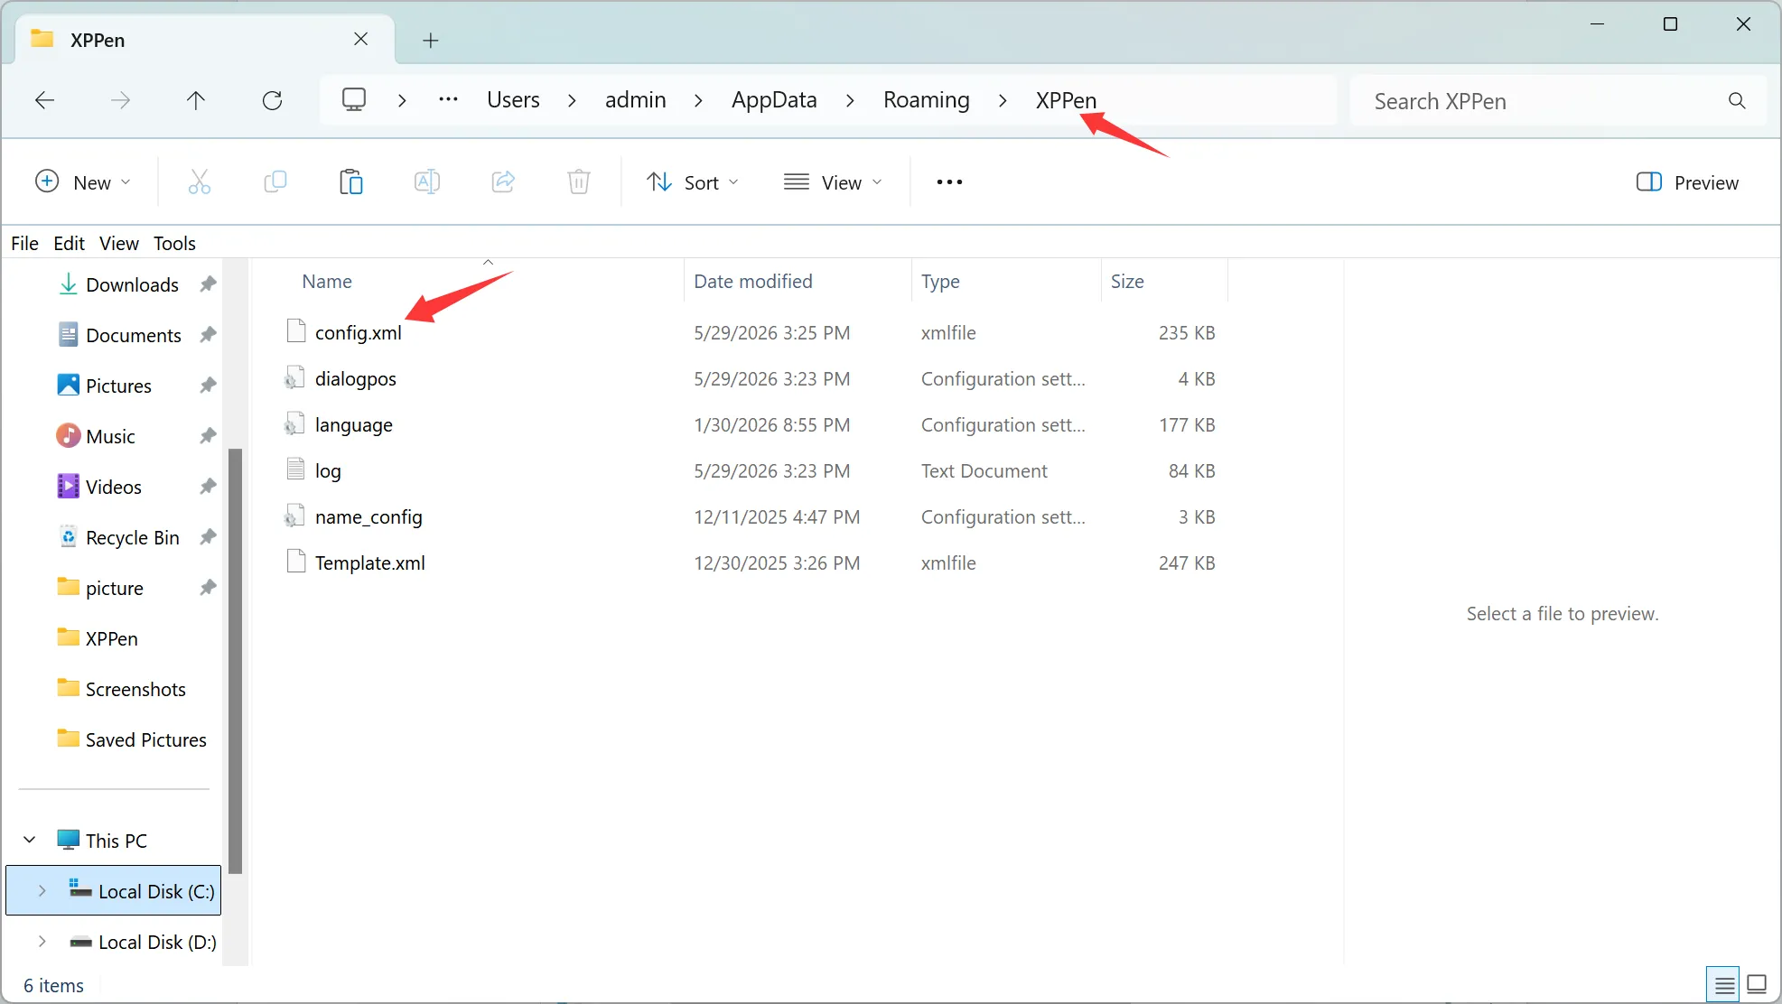Refresh the XPPen folder view
Image resolution: width=1782 pixels, height=1004 pixels.
coord(272,100)
